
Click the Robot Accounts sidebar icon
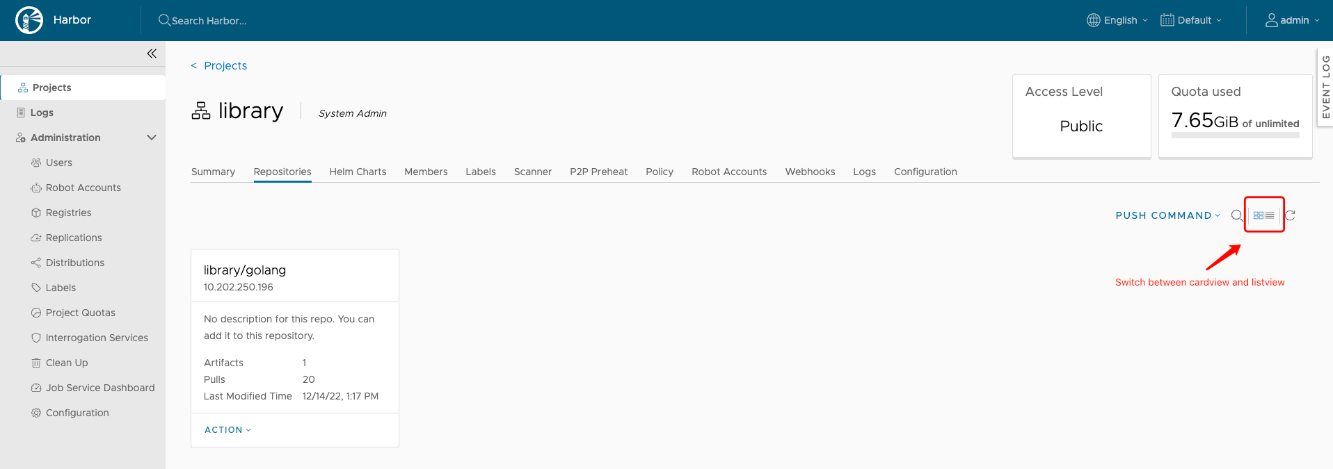[x=36, y=188]
